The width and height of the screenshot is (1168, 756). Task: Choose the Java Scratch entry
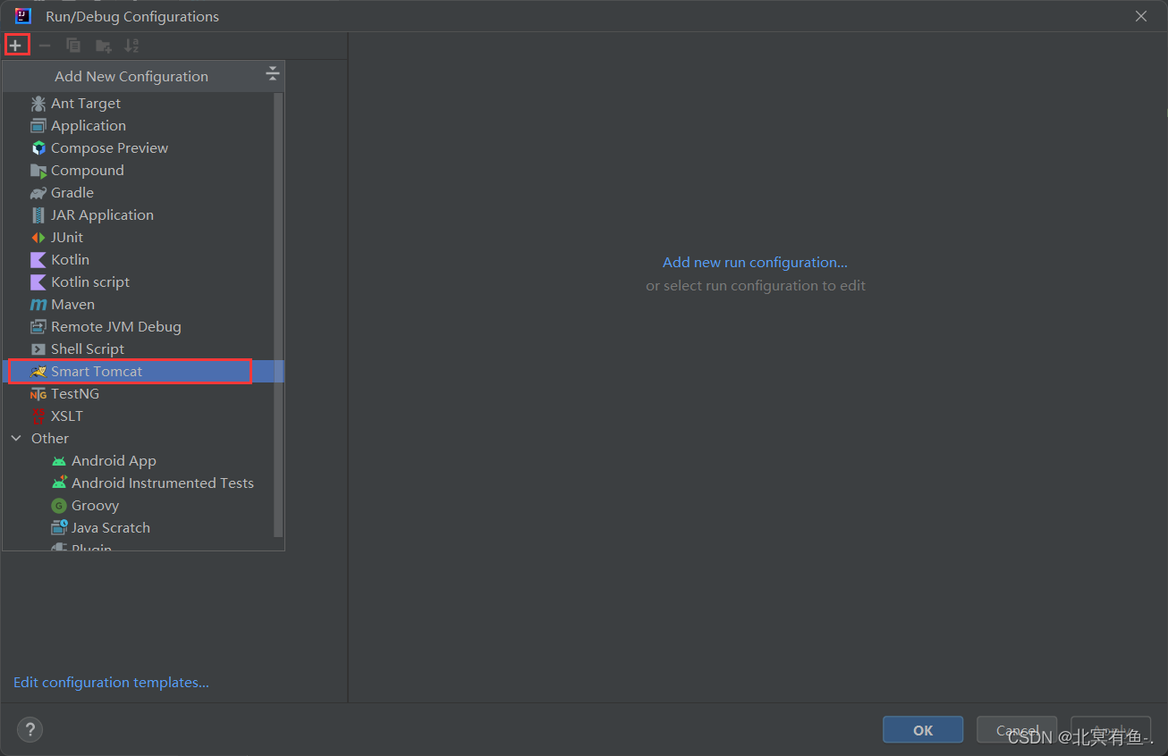click(x=143, y=528)
